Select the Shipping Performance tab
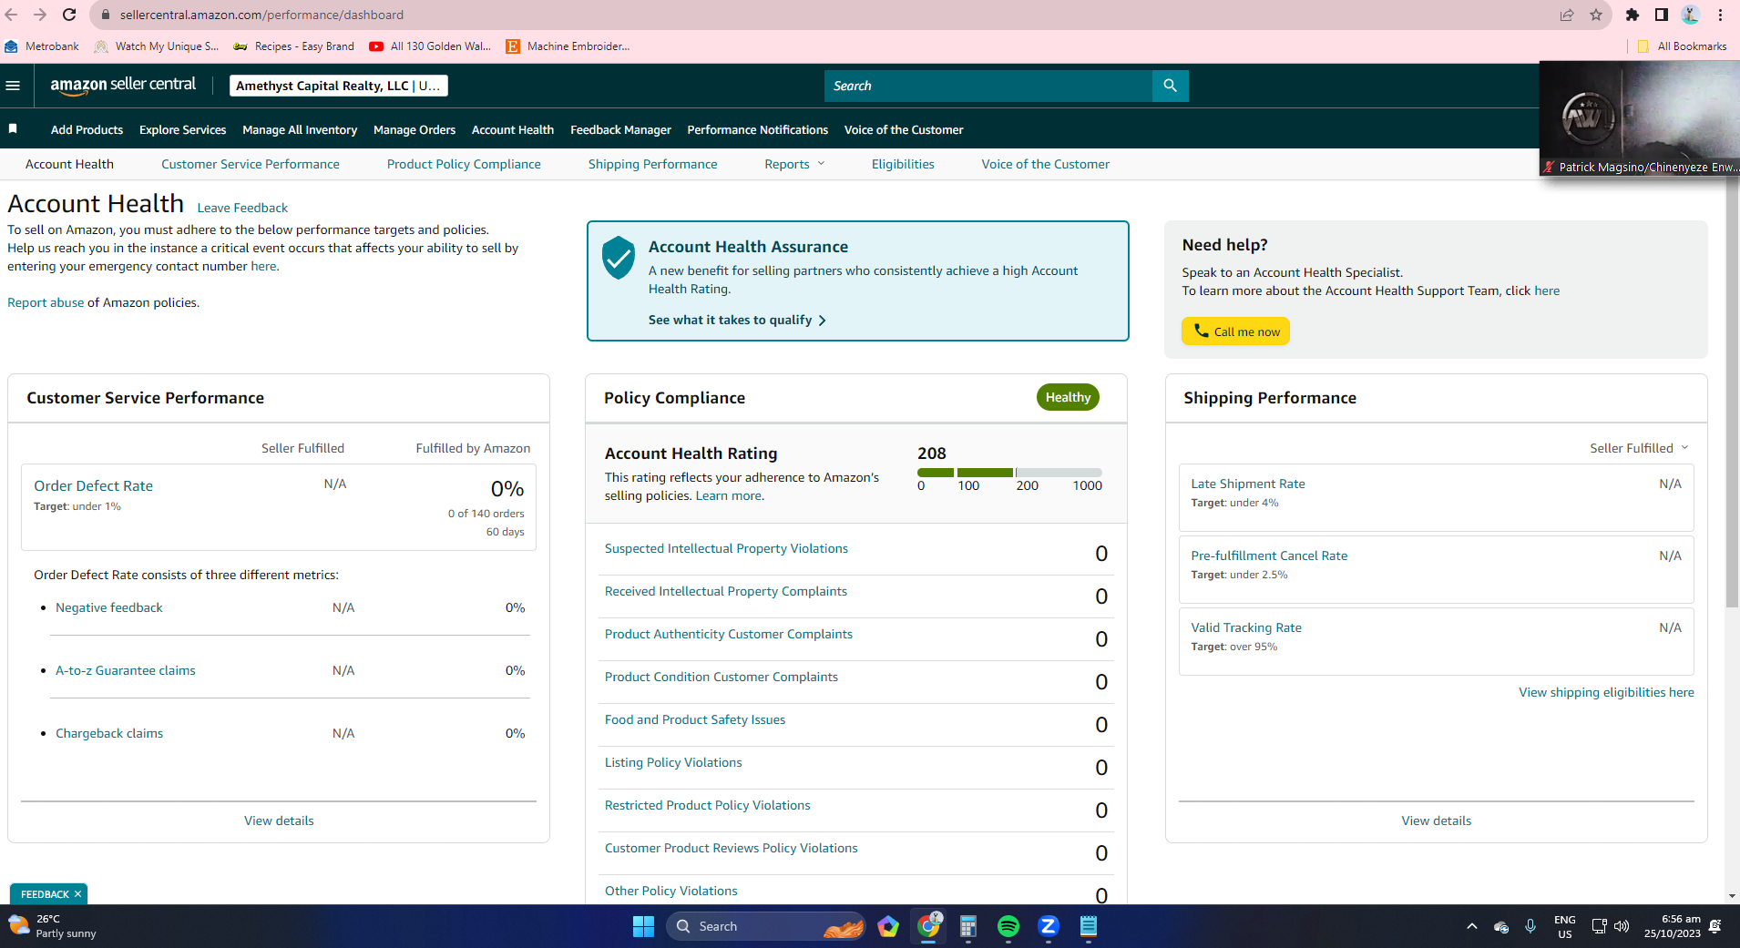1740x948 pixels. (652, 164)
